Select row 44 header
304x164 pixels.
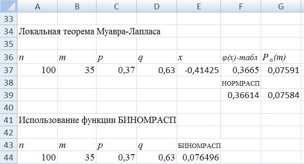point(8,157)
